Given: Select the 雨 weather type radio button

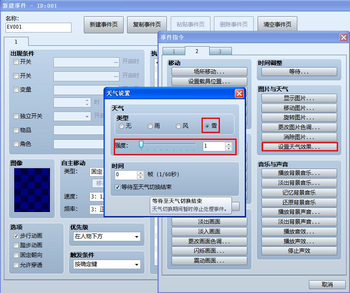Looking at the screenshot, I should (150, 126).
